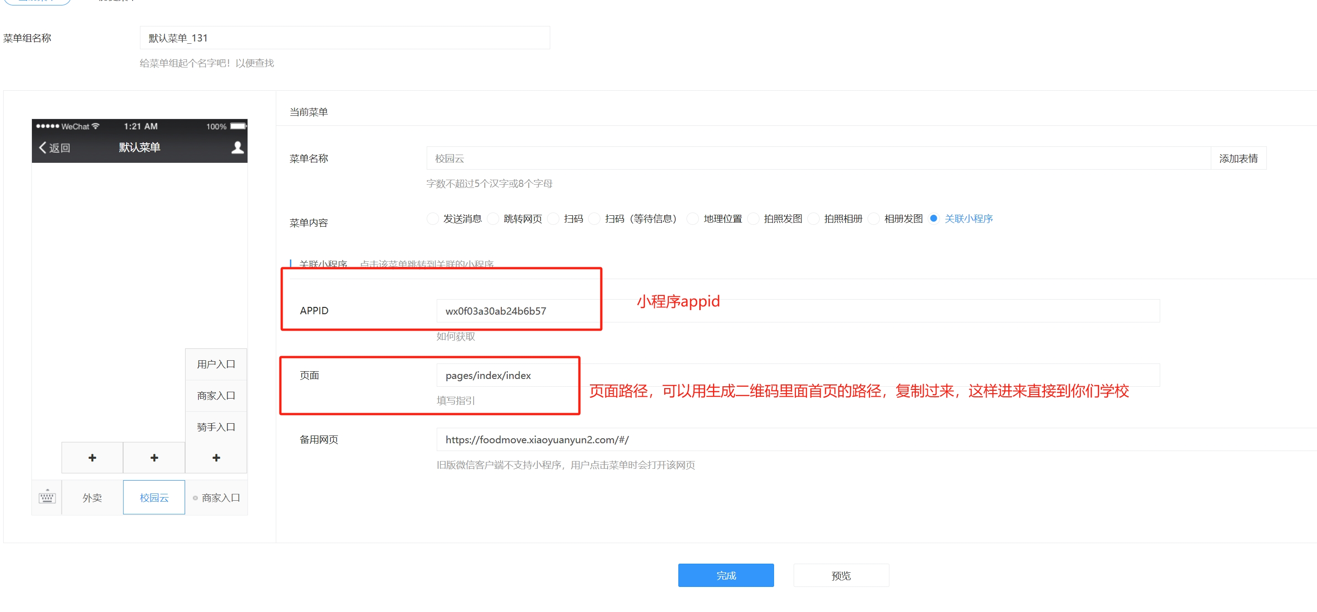Click the keyboard icon in phone preview

[x=47, y=497]
